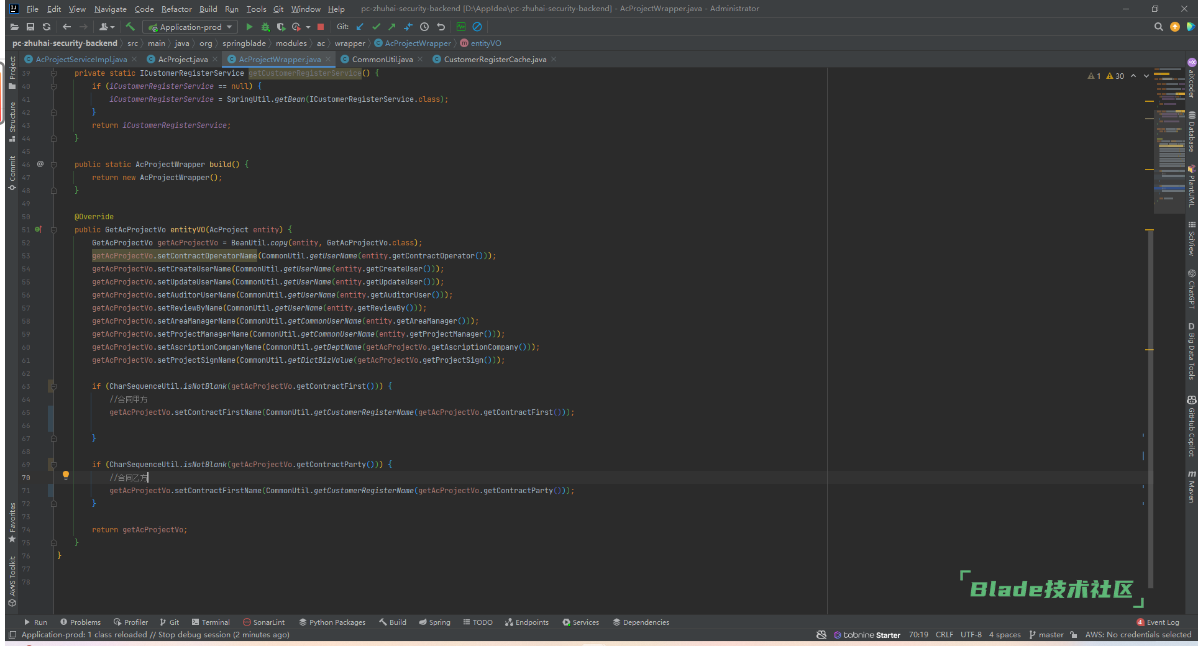Open the Endpoints tool window
Screen dimensions: 1198x646
(527, 622)
